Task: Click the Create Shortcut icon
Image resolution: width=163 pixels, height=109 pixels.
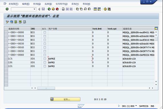Action: click(99, 9)
